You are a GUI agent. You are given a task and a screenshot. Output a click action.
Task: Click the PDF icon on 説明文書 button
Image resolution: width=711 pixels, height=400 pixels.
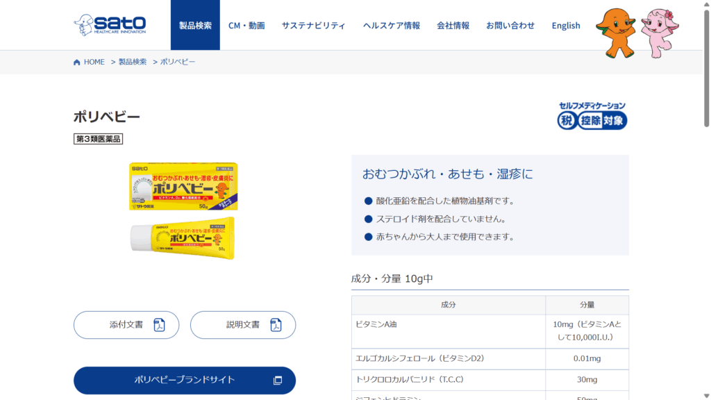(x=276, y=325)
